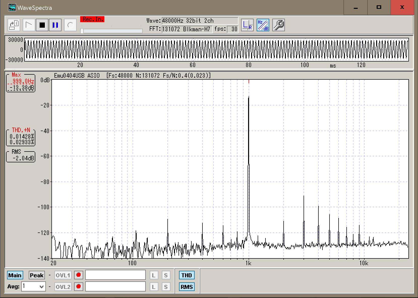
Task: Click the red peak marker atop spectrum
Action: click(x=249, y=81)
